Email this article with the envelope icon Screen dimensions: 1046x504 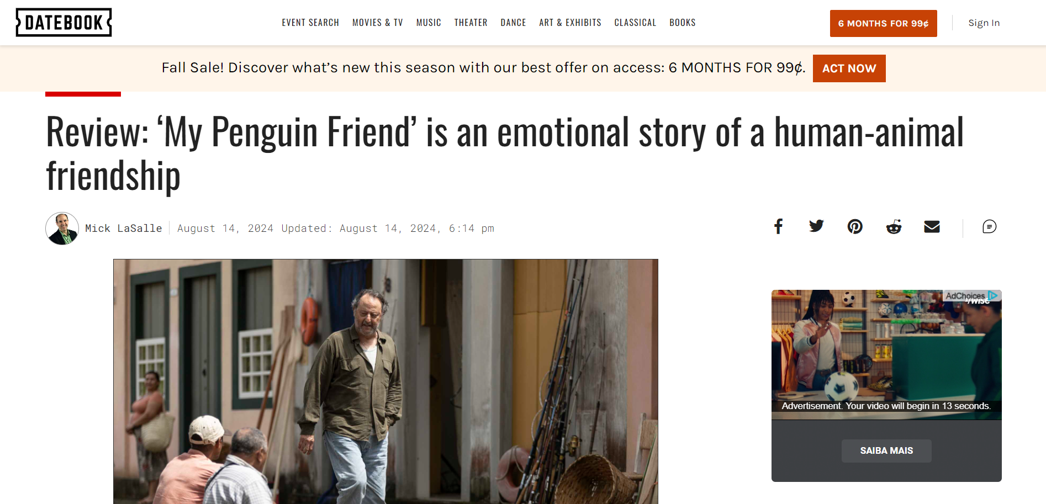pos(932,226)
